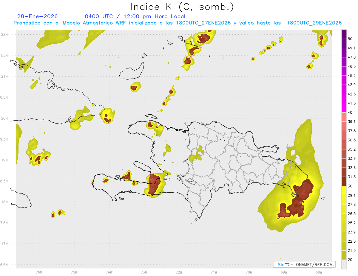This screenshot has height=276, width=358.
Task: Click the "22N" latitude label
Action: coord(4,34)
